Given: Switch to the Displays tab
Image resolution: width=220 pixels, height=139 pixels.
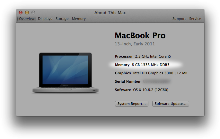Looking at the screenshot, I should point(45,19).
